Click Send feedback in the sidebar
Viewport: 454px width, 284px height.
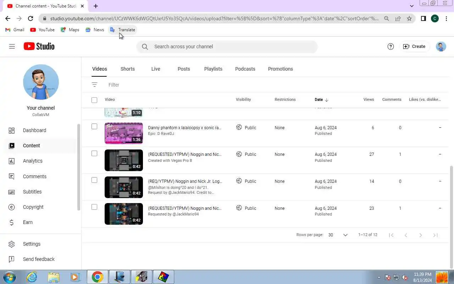coord(40,259)
